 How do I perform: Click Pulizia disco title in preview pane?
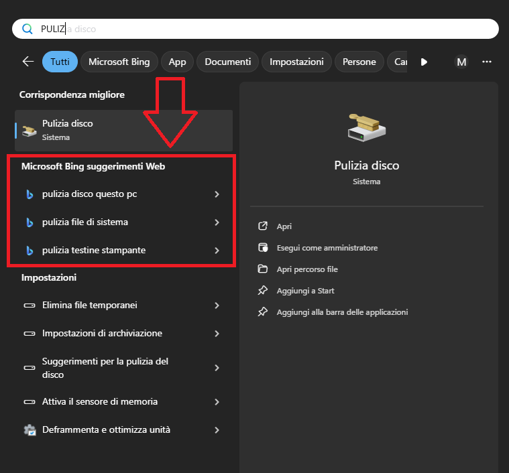click(x=366, y=165)
